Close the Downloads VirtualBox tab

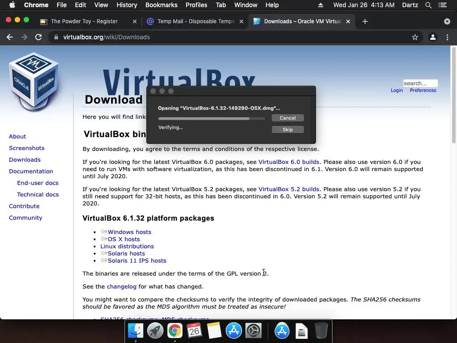tap(348, 21)
